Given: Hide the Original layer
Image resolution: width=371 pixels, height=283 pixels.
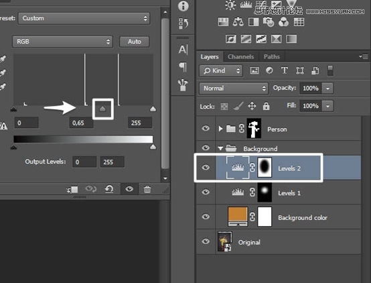Looking at the screenshot, I should (x=206, y=241).
